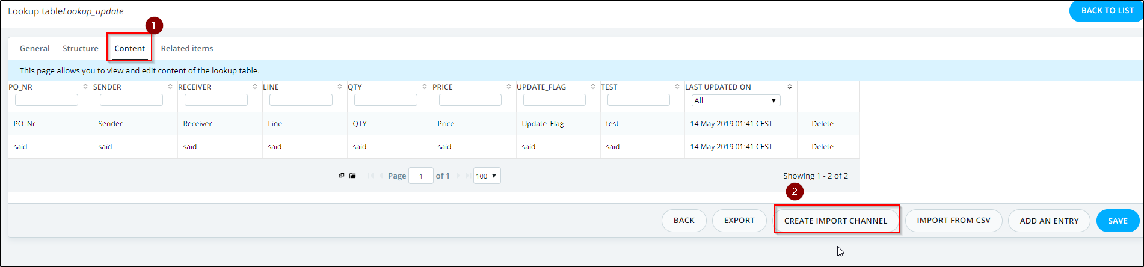Go to previous page arrow in pager
Image resolution: width=1144 pixels, height=267 pixels.
tap(381, 176)
